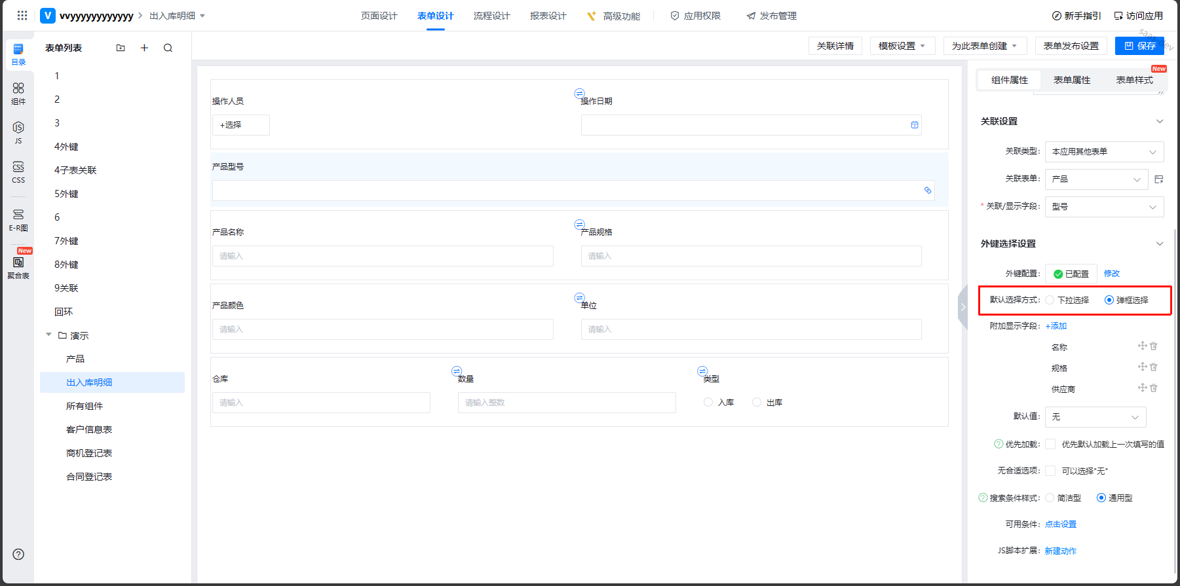Select the 下拉选择 radio option
Viewport: 1180px width, 586px height.
coord(1050,300)
